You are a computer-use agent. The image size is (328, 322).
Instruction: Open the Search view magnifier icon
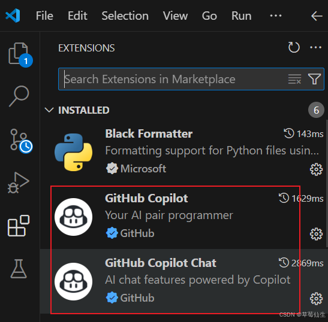click(x=19, y=96)
